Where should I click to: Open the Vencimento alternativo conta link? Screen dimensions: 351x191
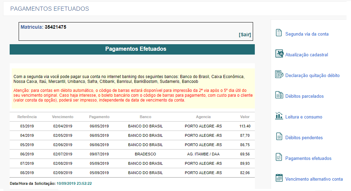point(314,179)
